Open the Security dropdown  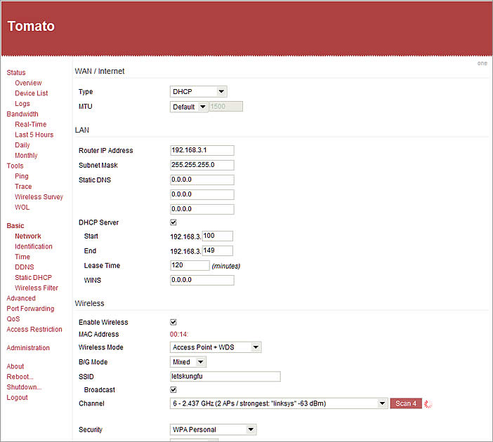(x=213, y=430)
